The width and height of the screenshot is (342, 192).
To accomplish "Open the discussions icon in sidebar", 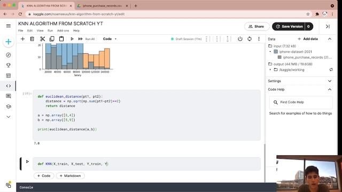I will pyautogui.click(x=9, y=96).
